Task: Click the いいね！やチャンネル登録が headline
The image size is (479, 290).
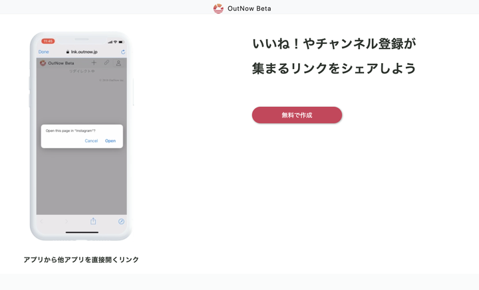Action: pyautogui.click(x=334, y=44)
